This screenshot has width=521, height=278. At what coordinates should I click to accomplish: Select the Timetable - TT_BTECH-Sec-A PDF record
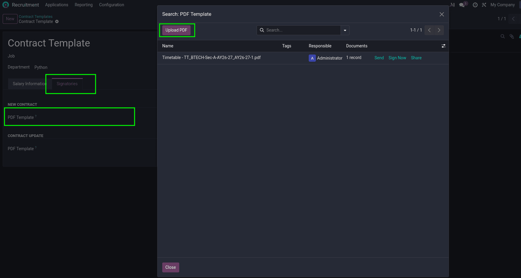[211, 58]
